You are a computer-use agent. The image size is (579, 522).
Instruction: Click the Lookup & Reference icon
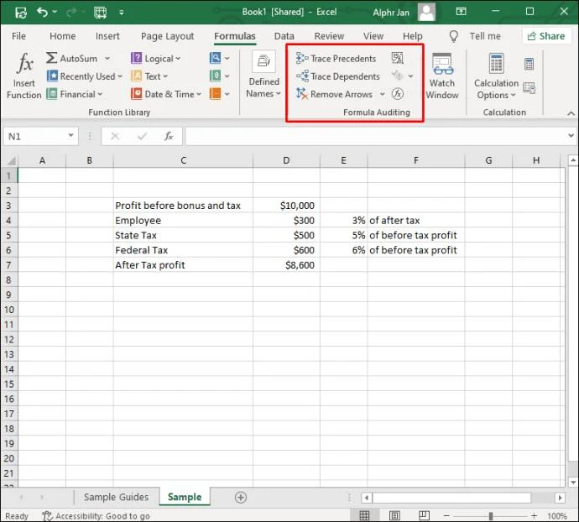pyautogui.click(x=216, y=58)
